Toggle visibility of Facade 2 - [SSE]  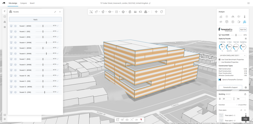click(x=15, y=32)
